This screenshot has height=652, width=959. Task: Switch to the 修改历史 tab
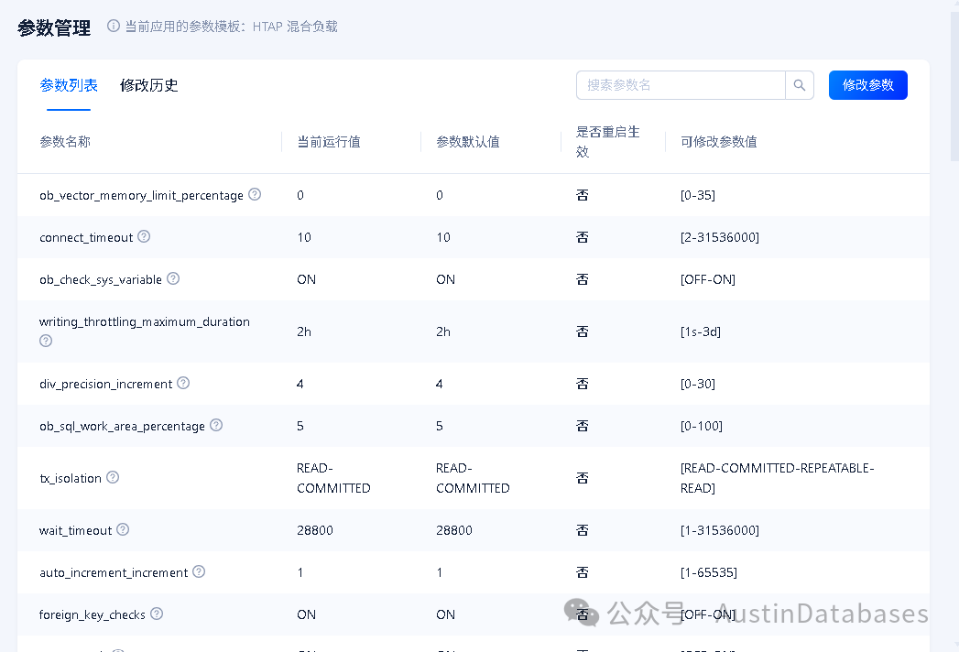click(x=148, y=85)
